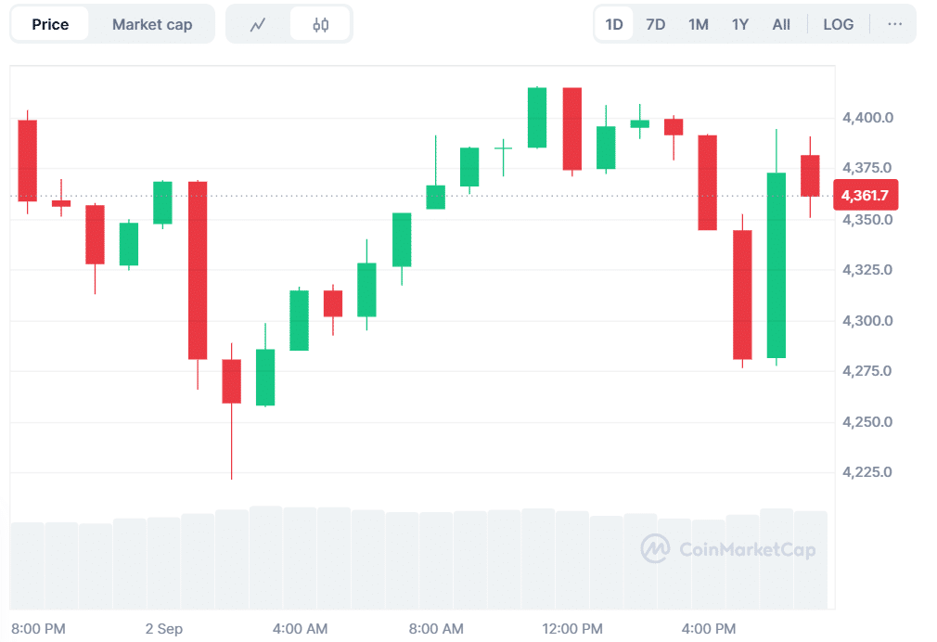
Task: Show the 1Y time range
Action: click(x=739, y=24)
